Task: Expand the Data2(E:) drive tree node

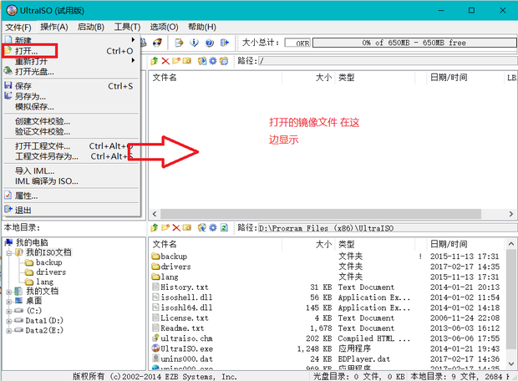Action: (x=9, y=330)
